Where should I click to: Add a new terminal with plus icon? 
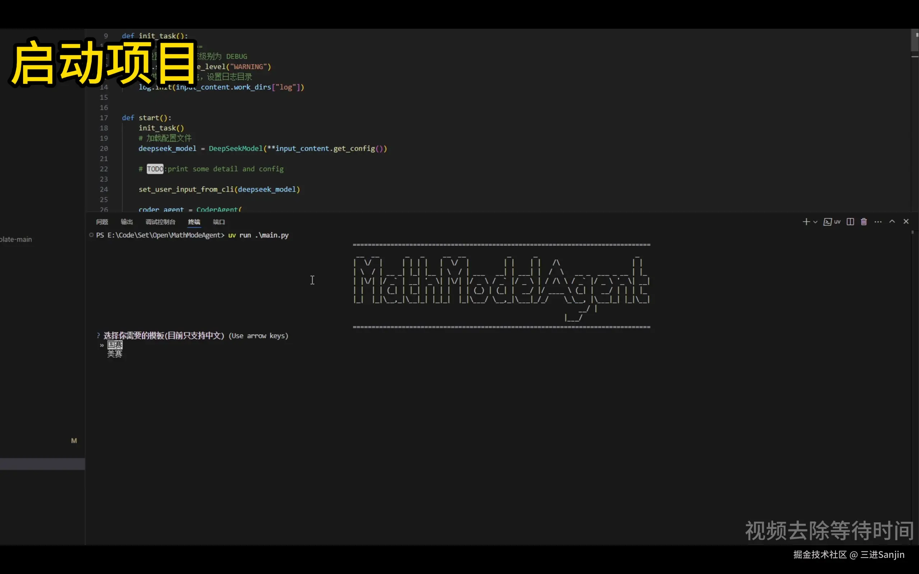tap(806, 222)
